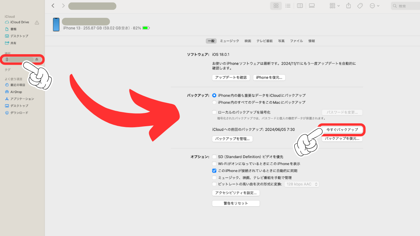Click the パスワードを変更... button
Screen dimensions: 420x236
pyautogui.click(x=342, y=113)
